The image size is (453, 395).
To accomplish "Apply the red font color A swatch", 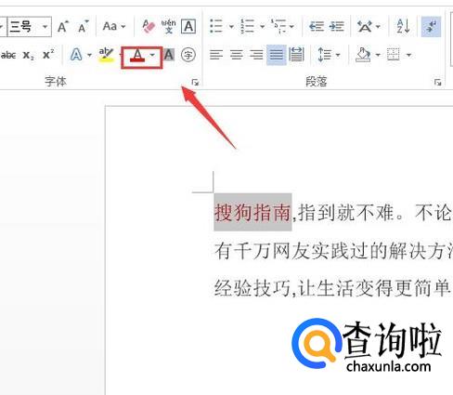I will point(137,56).
